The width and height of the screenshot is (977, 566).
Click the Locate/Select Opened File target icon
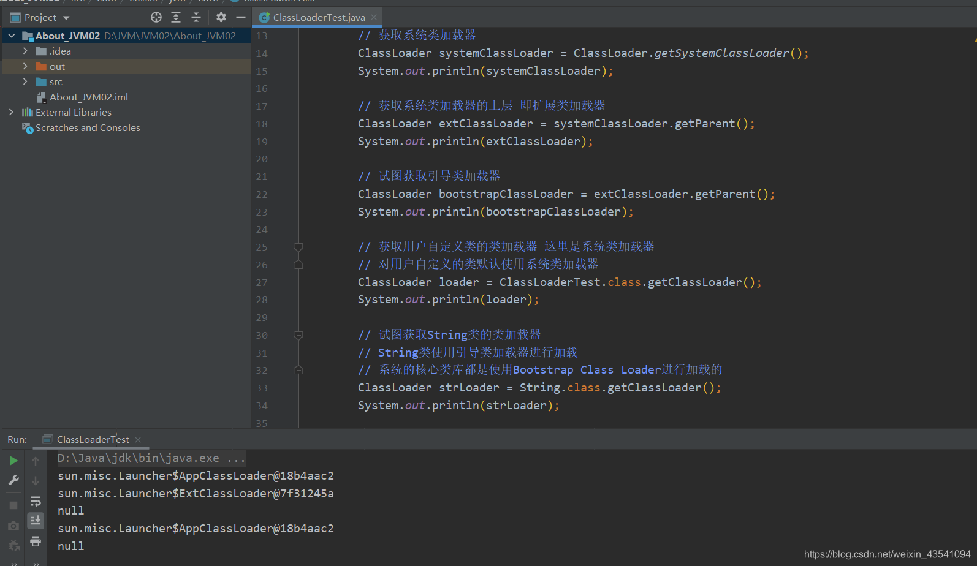click(x=156, y=17)
